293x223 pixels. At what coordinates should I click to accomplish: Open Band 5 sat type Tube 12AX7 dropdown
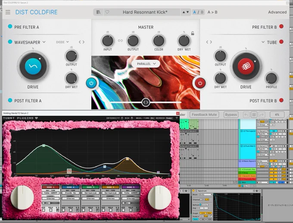point(131,193)
